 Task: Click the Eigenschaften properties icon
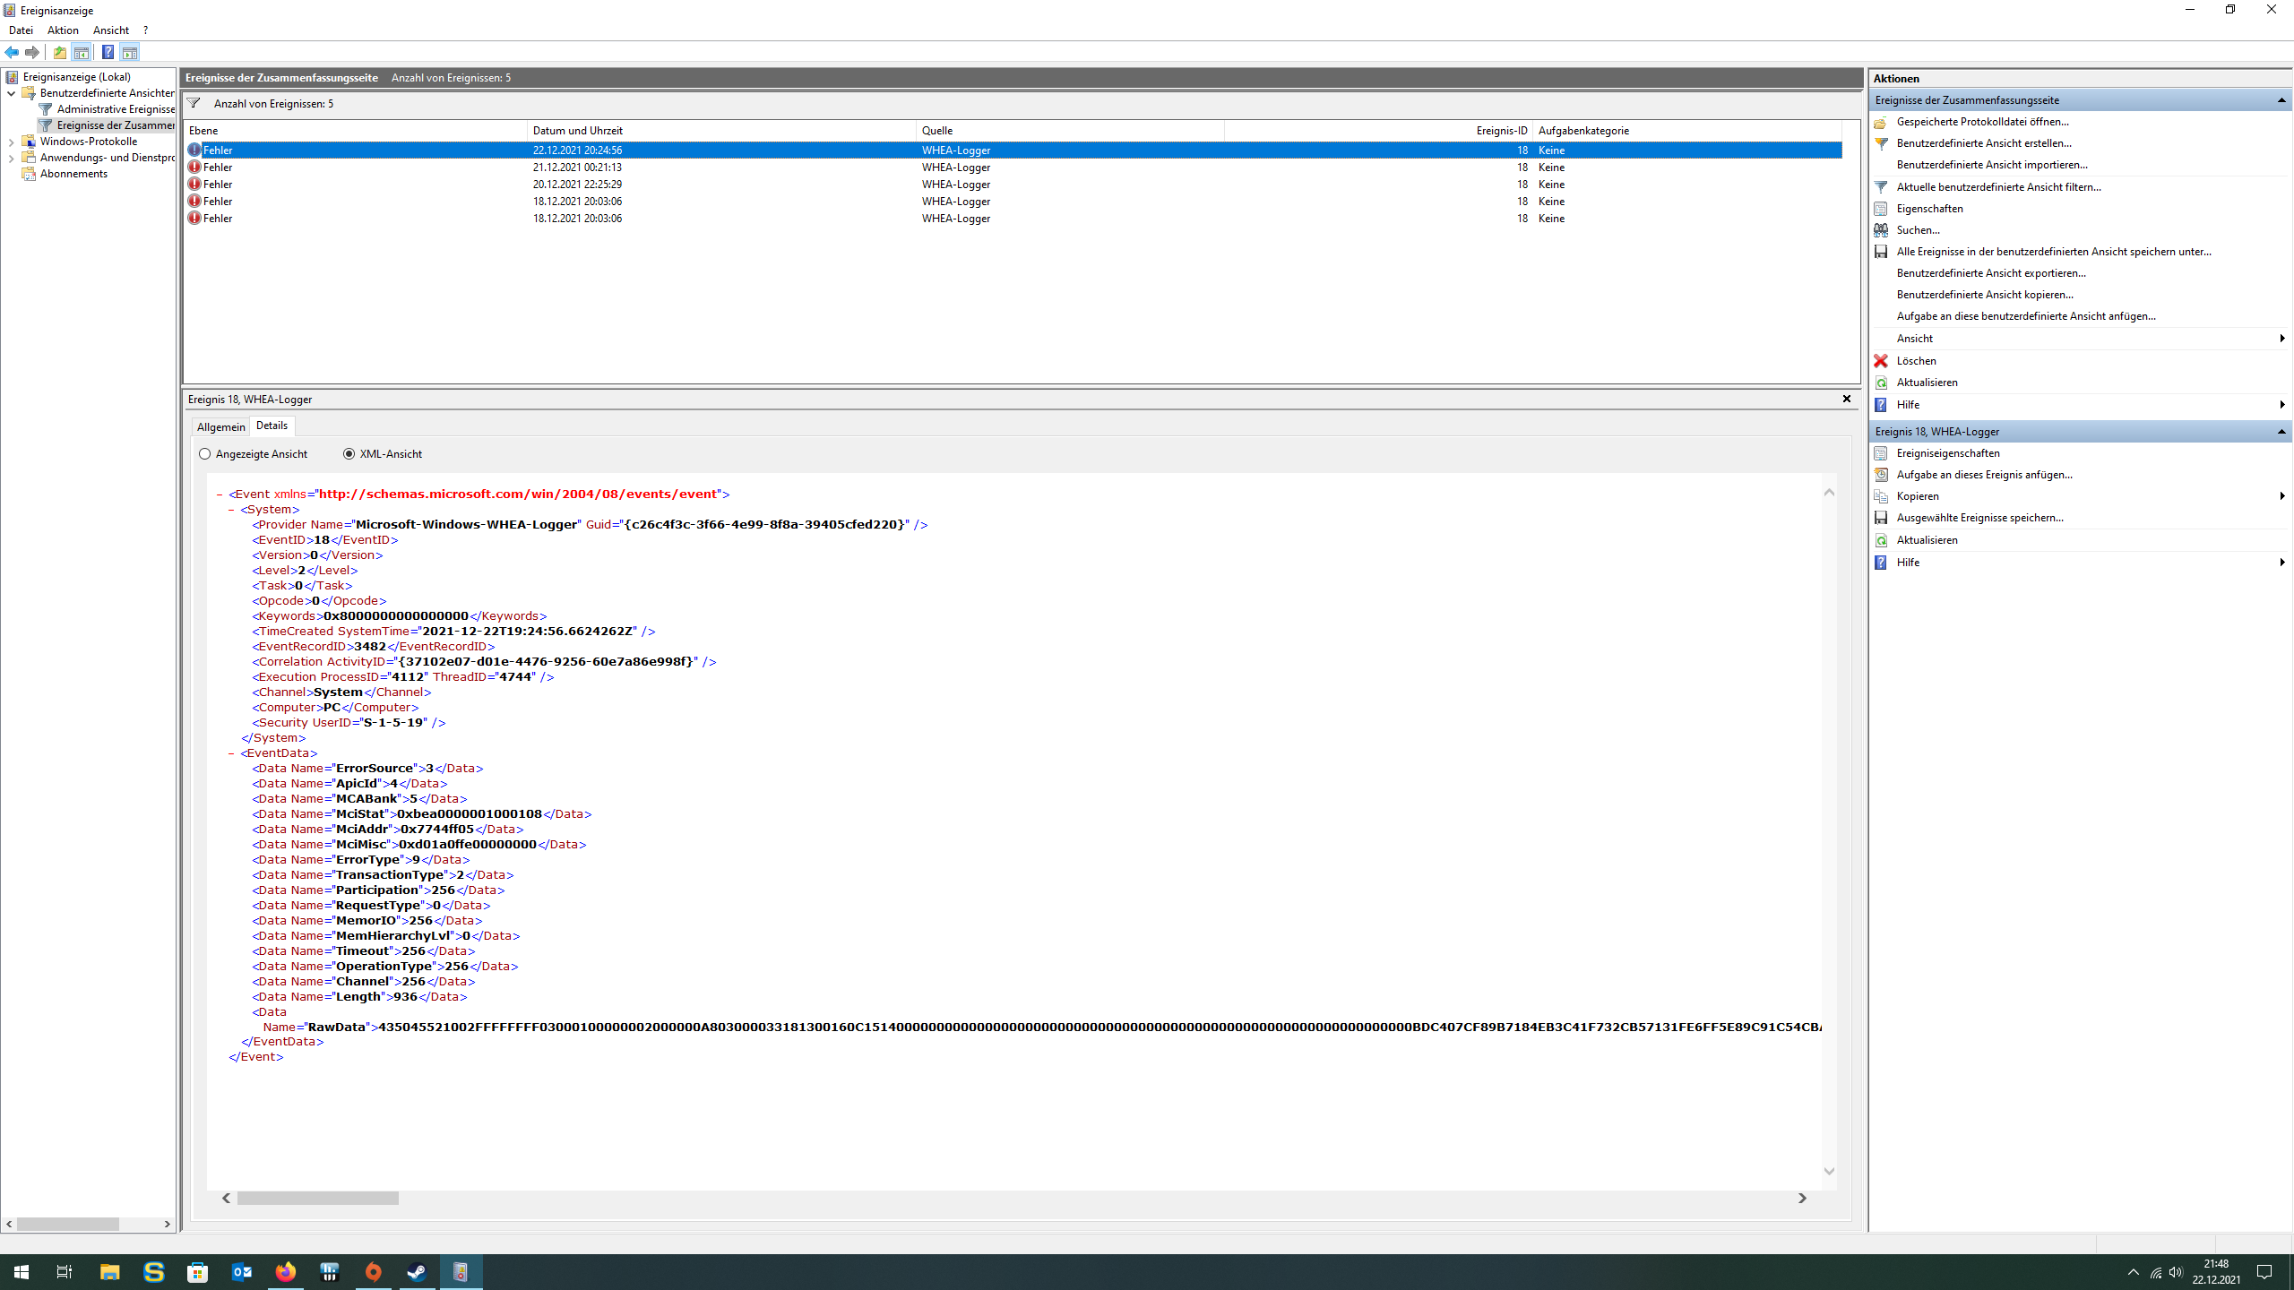[1881, 209]
